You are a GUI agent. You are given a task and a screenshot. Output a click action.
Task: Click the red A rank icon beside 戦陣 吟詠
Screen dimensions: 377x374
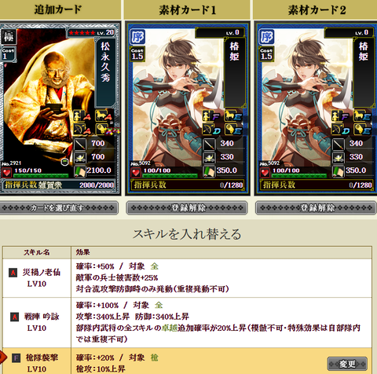click(x=14, y=317)
